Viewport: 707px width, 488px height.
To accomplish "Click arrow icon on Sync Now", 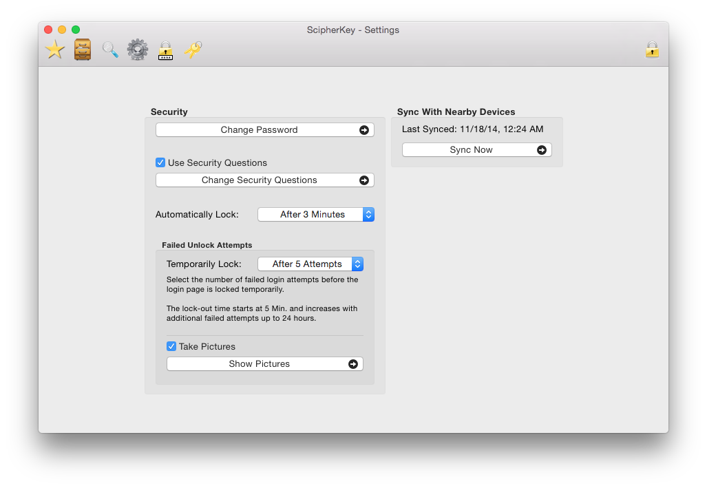I will click(x=542, y=150).
